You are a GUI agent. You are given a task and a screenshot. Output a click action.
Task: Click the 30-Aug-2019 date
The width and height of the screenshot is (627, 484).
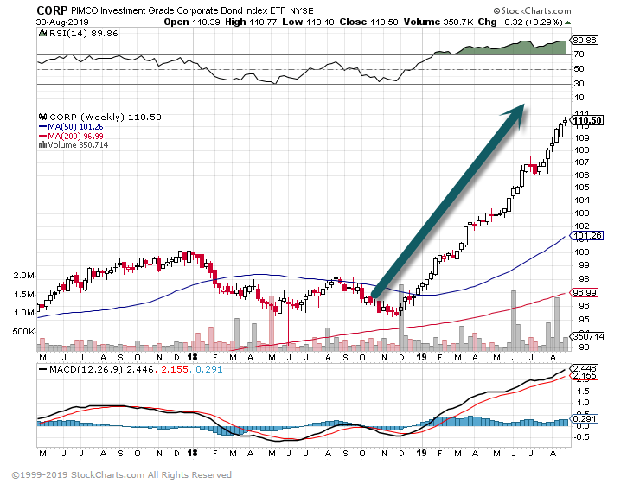tap(62, 22)
